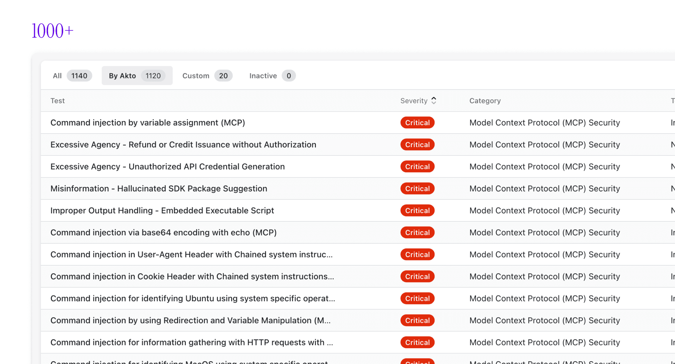
Task: Click category cell of API Credential Generation row
Action: pos(545,167)
